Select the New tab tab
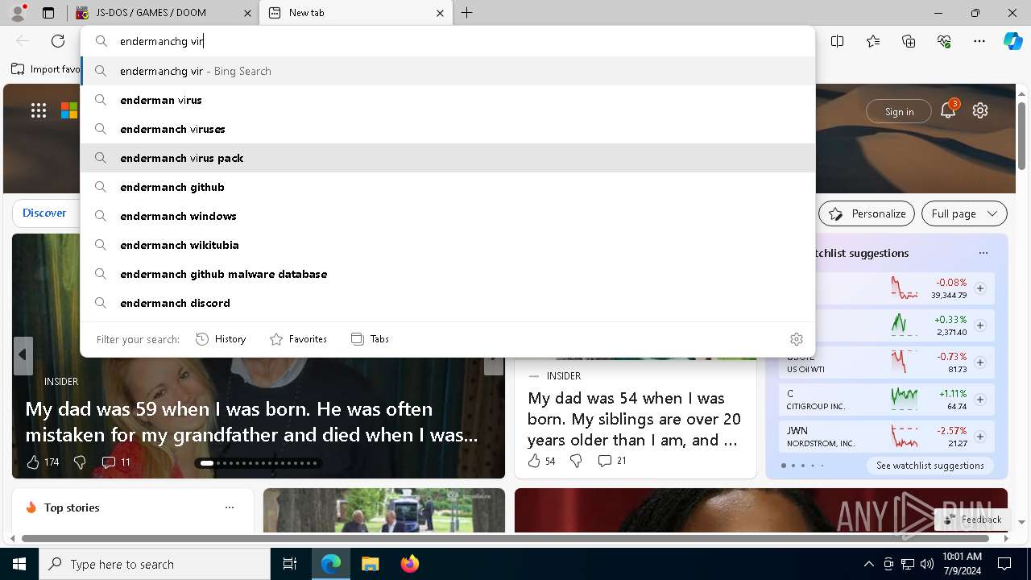The image size is (1031, 580). pos(357,13)
